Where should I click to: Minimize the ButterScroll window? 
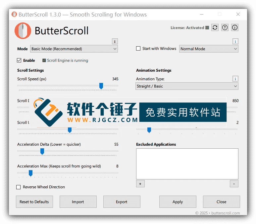coord(202,14)
